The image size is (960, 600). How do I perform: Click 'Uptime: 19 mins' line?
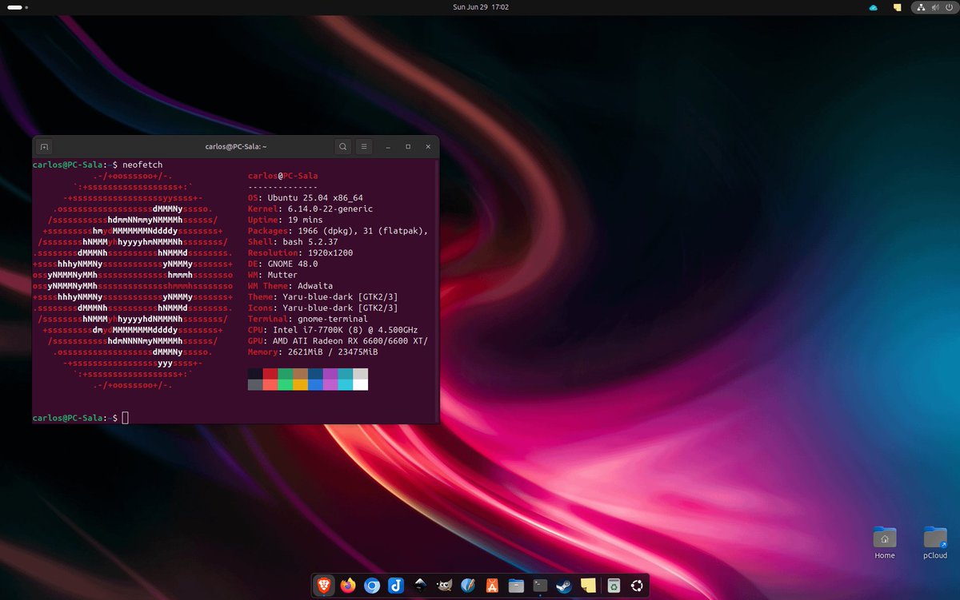pos(286,220)
